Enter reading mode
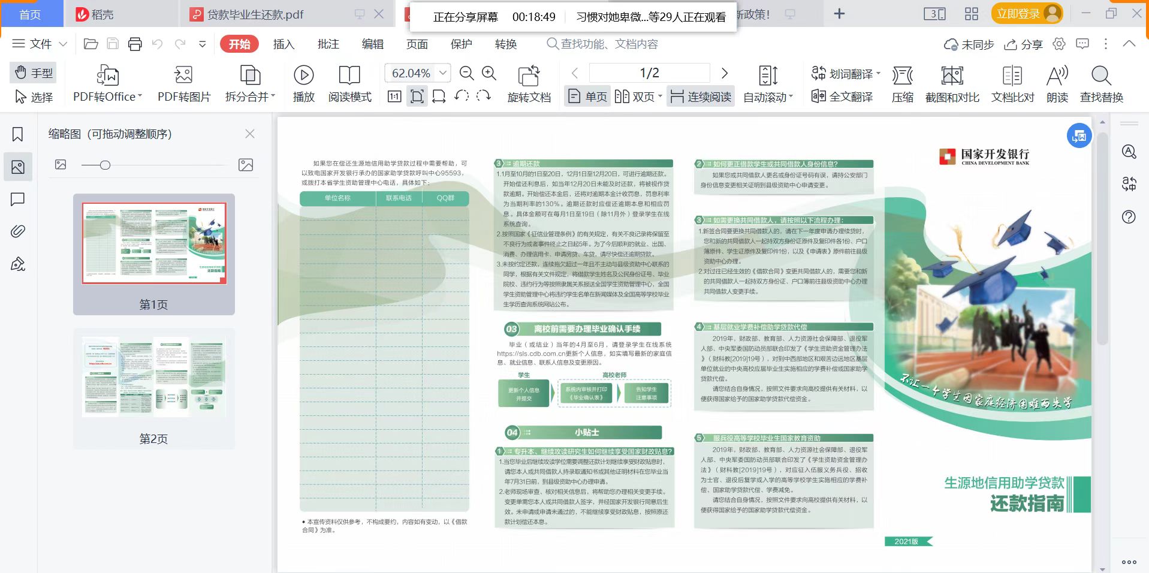Viewport: 1149px width, 573px height. click(x=349, y=84)
